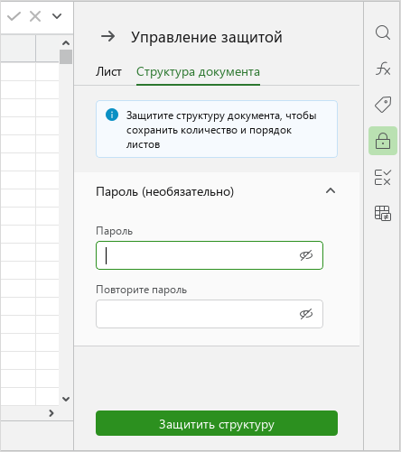
Task: Switch to the Лист tab
Action: pos(108,72)
